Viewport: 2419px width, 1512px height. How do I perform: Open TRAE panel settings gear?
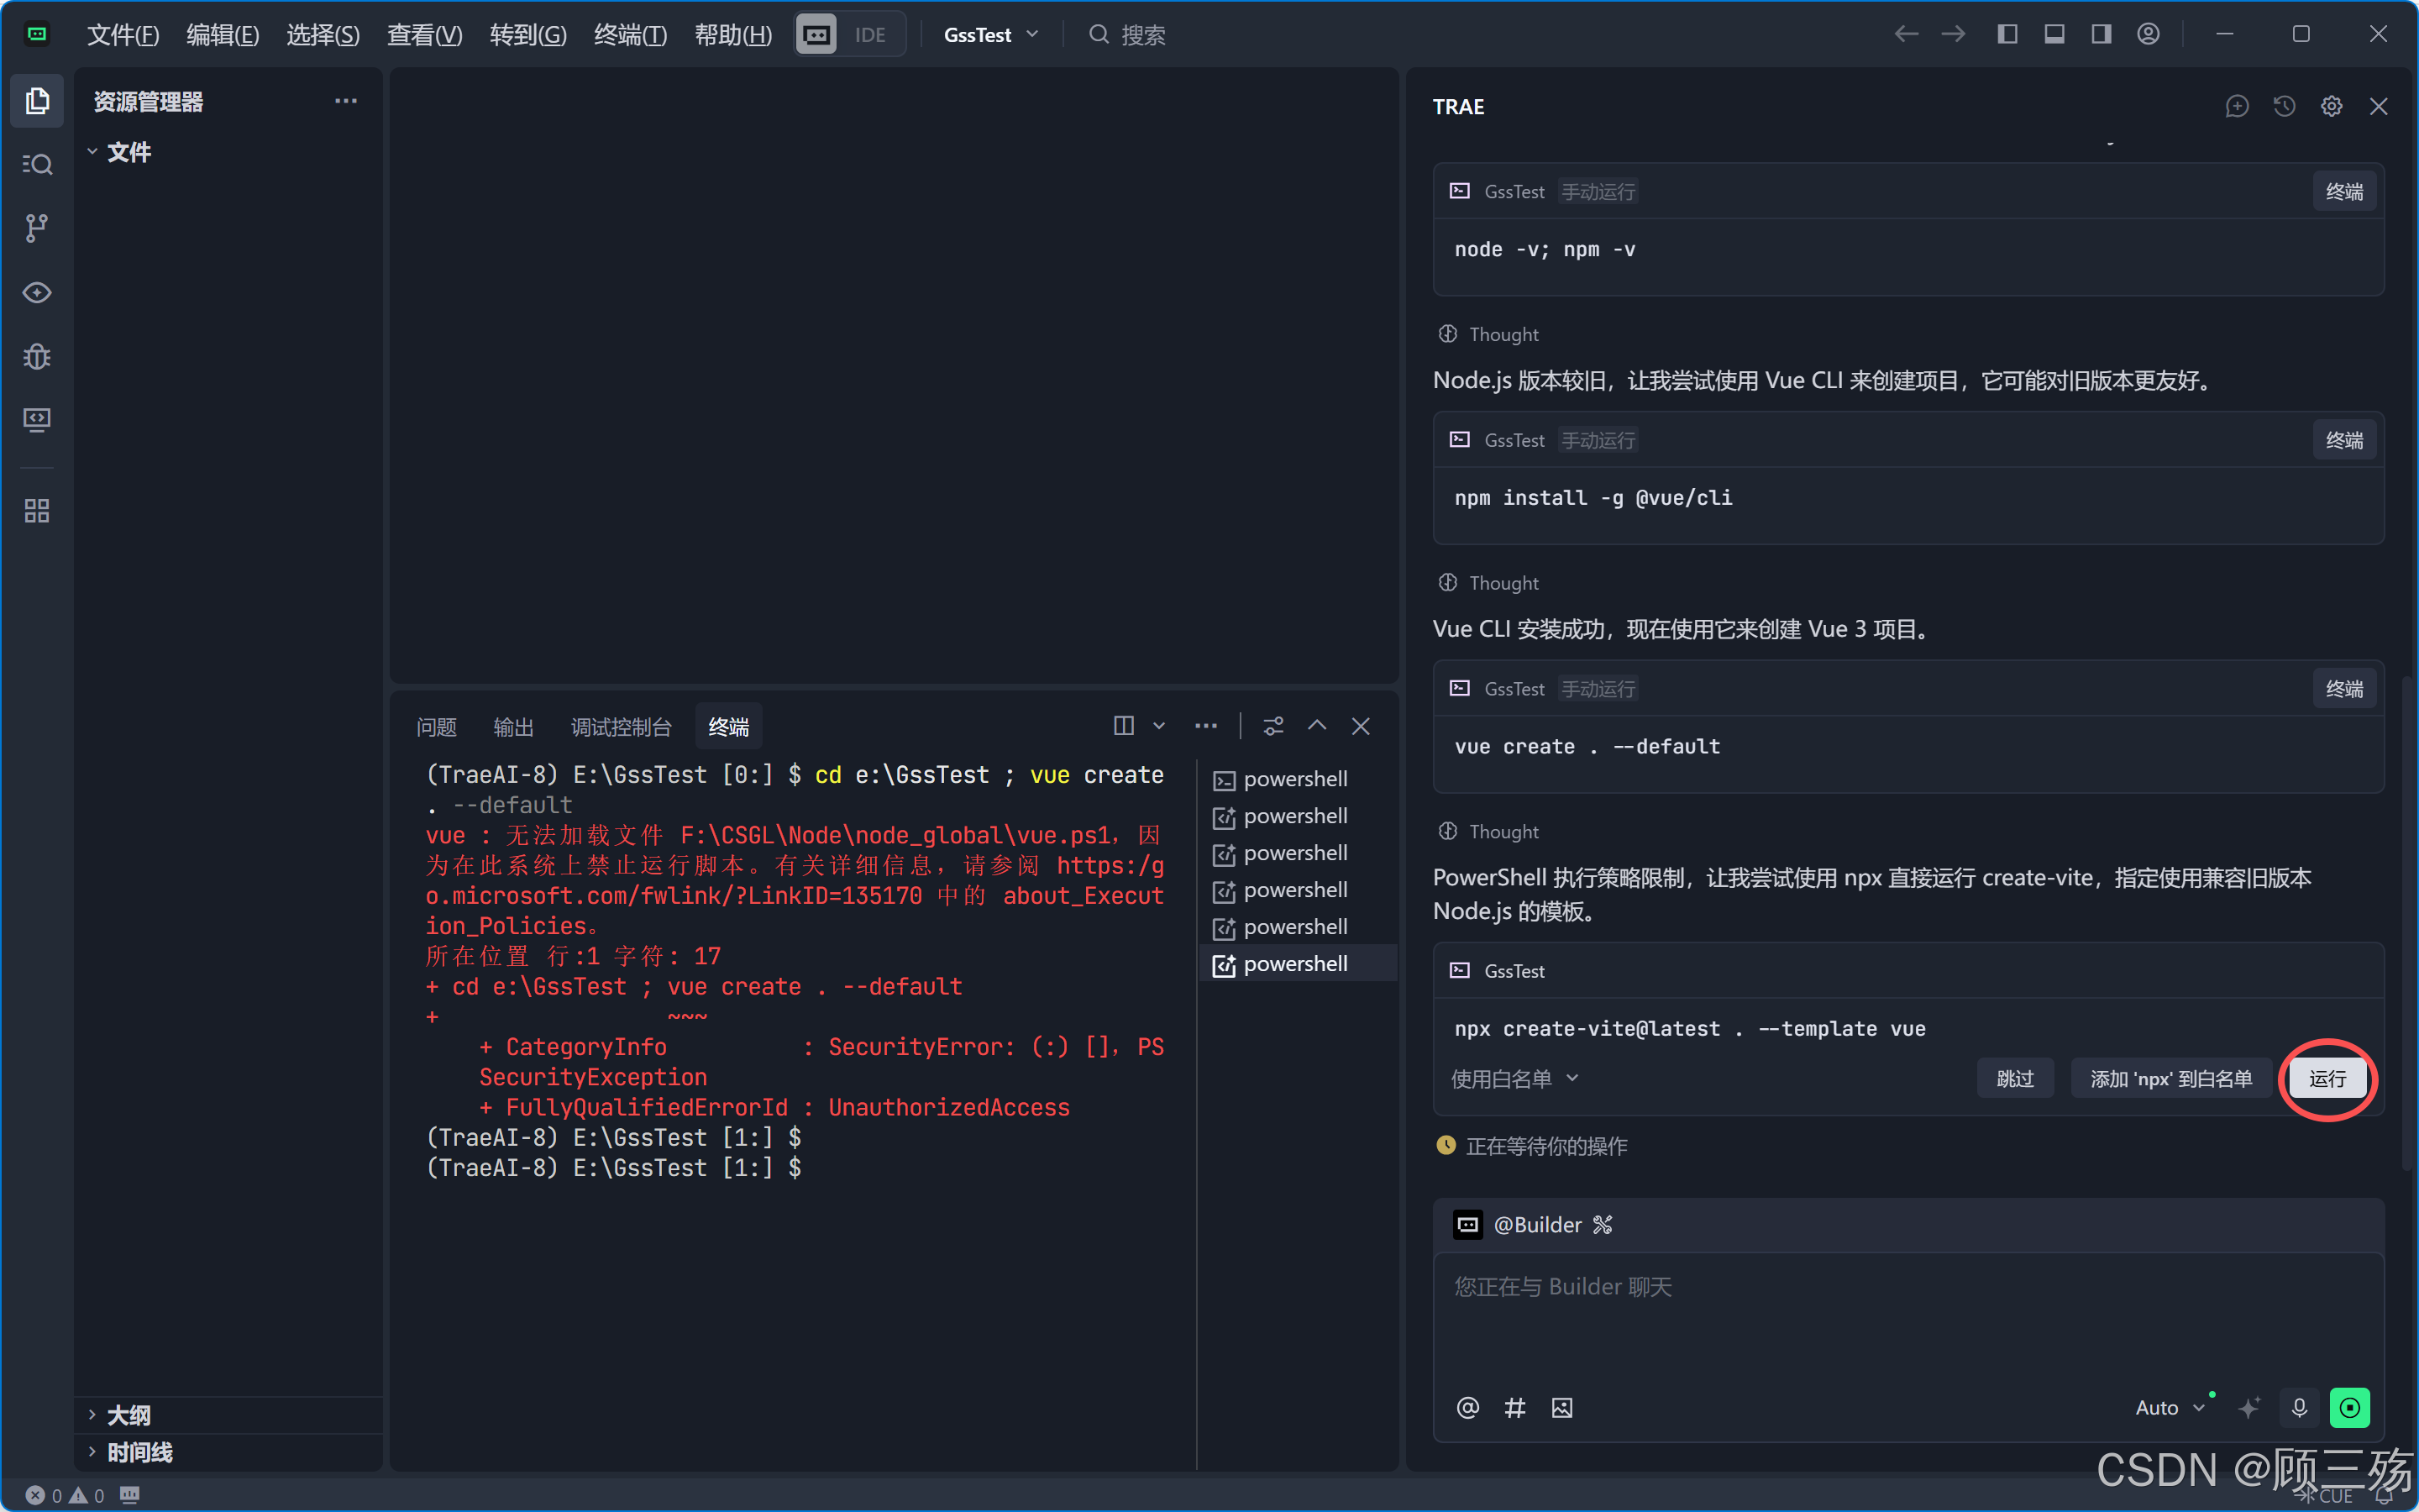[x=2331, y=106]
